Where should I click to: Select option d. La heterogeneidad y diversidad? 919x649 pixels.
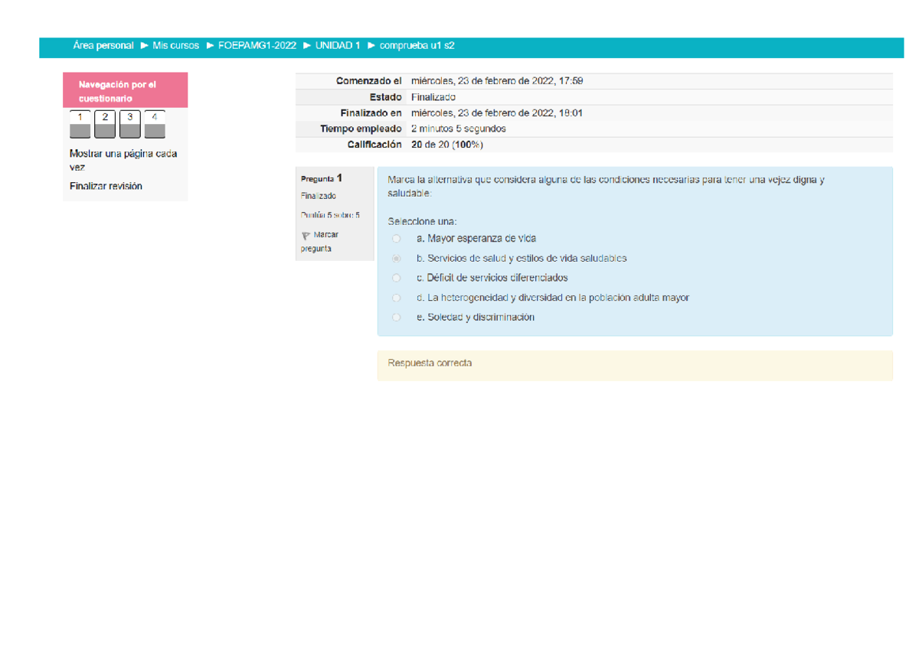pos(396,298)
